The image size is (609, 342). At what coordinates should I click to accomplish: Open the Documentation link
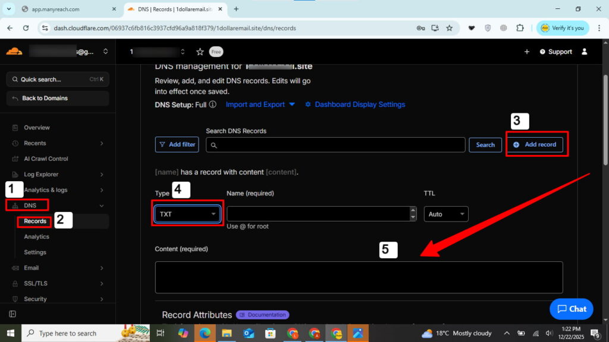click(x=262, y=315)
